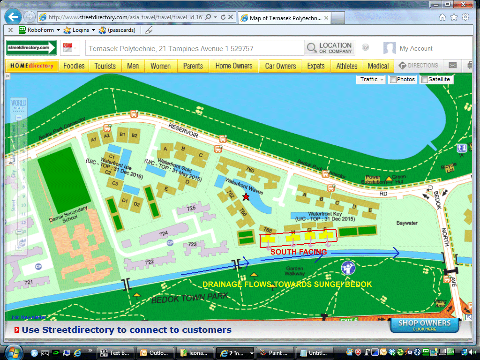The height and width of the screenshot is (360, 480).
Task: Enable the Satellite checkbox on the map
Action: 425,80
